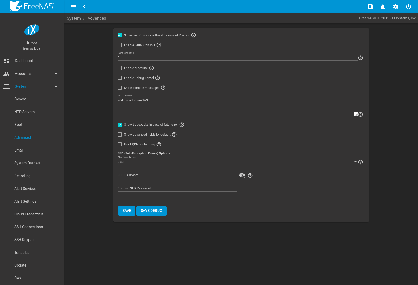Click into the SED Password field
Screen dimensions: 418x285
pyautogui.click(x=177, y=175)
